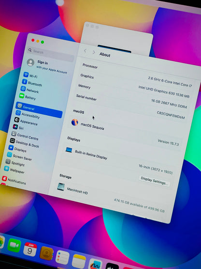
Task: Click the Processor row label
Action: pos(90,66)
